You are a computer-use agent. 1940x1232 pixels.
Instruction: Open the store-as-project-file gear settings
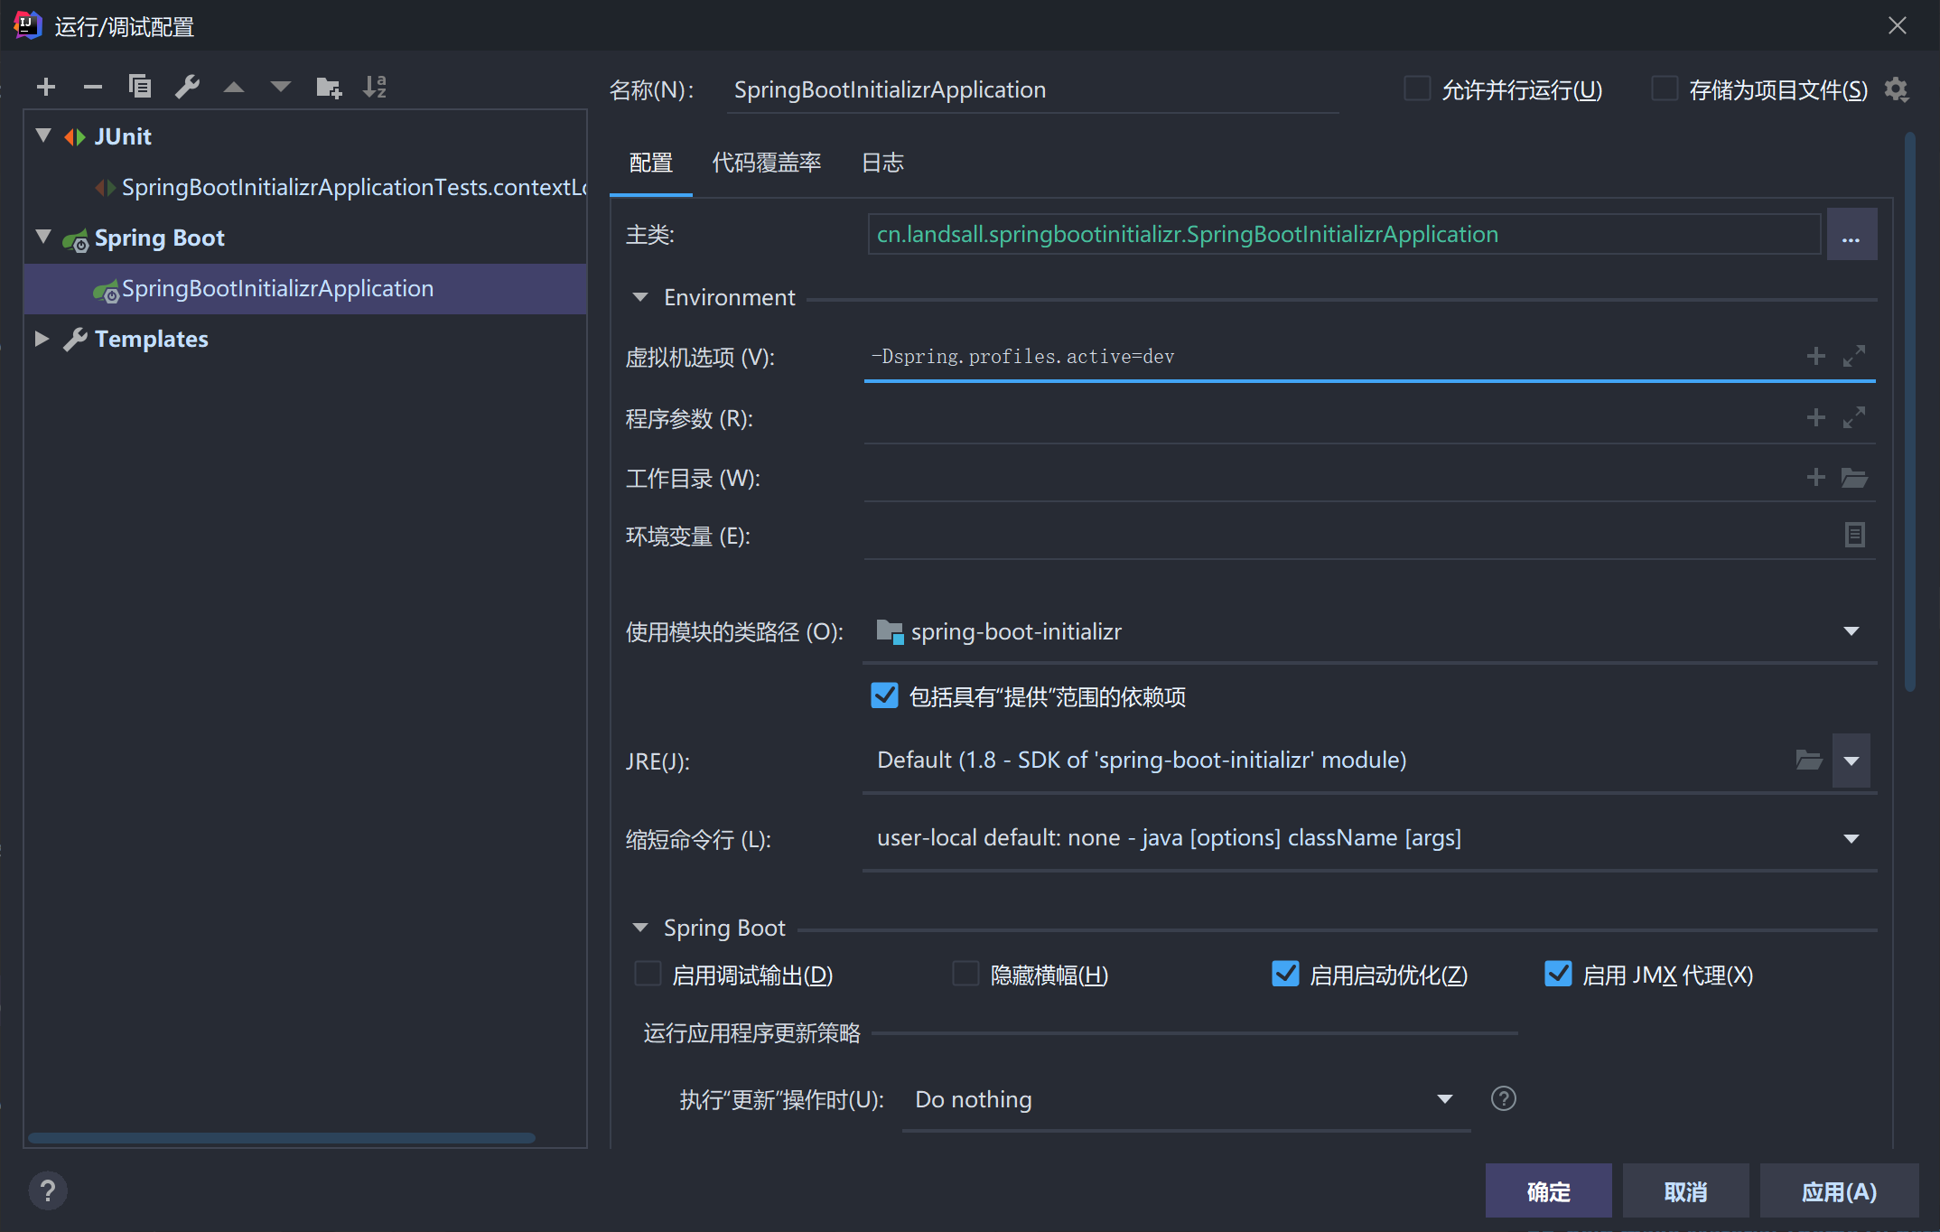coord(1896,89)
